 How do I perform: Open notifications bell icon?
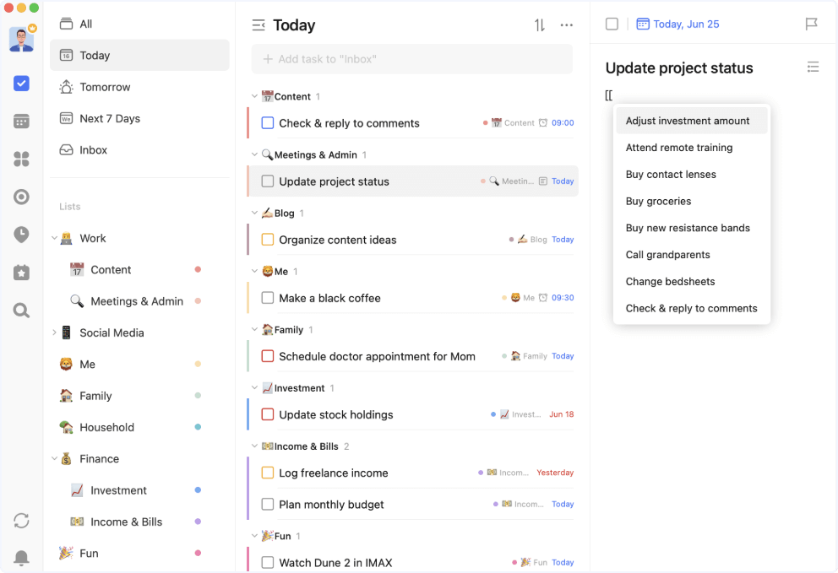(x=22, y=557)
